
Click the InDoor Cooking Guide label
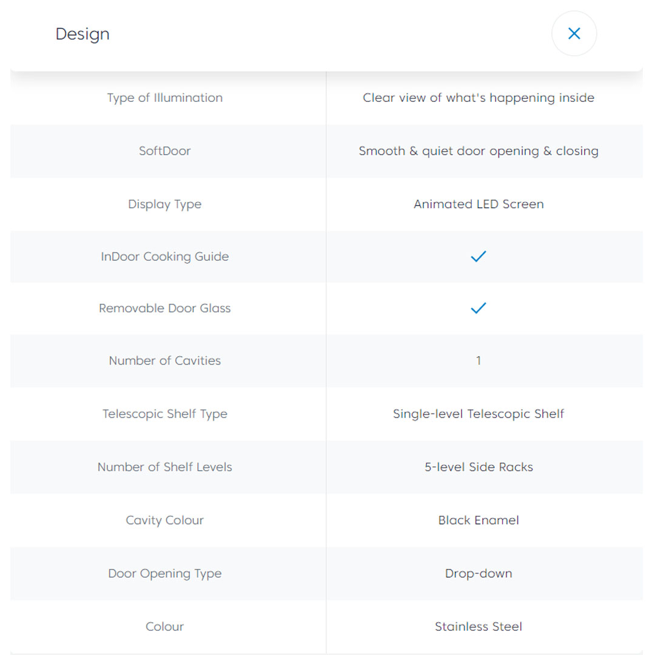(x=165, y=257)
